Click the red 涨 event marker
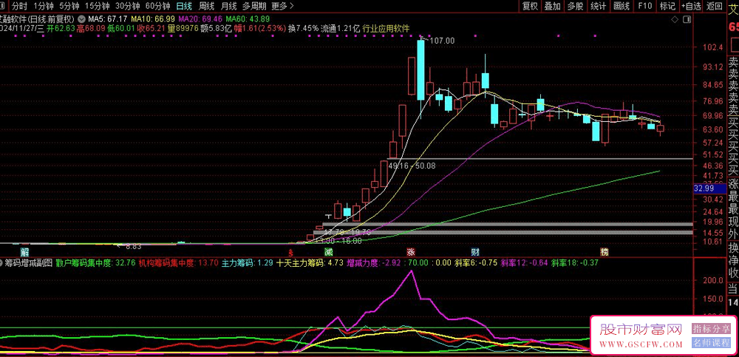The height and width of the screenshot is (357, 739). tap(411, 251)
